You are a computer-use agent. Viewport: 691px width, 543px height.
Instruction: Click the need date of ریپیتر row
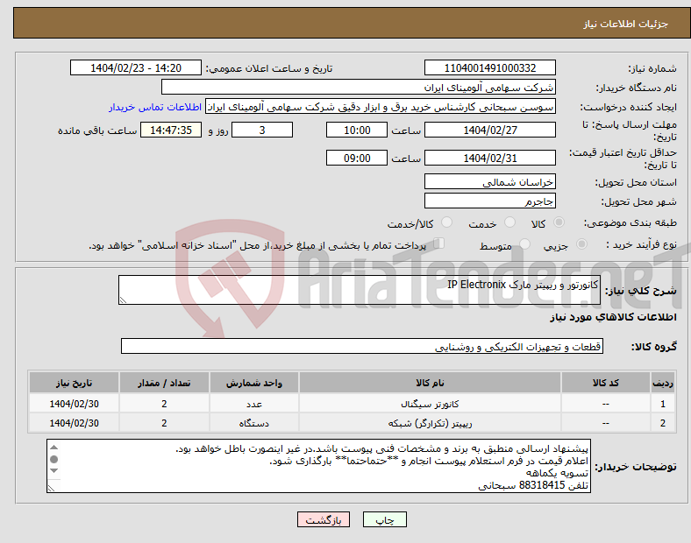pyautogui.click(x=74, y=423)
